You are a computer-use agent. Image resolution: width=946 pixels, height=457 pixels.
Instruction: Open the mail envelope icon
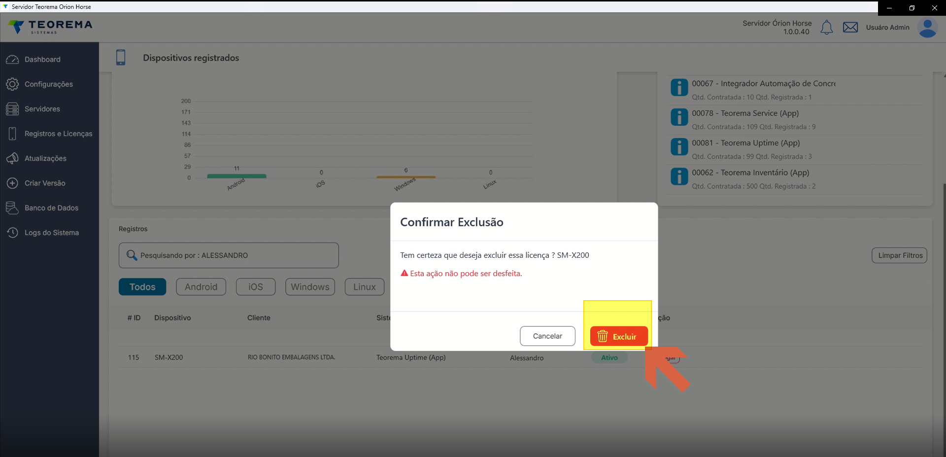tap(850, 28)
